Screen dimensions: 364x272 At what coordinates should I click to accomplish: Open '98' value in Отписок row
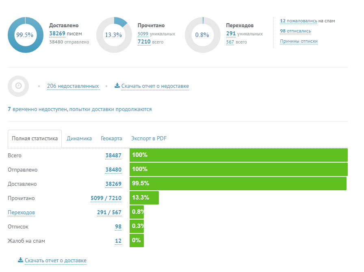tap(118, 227)
